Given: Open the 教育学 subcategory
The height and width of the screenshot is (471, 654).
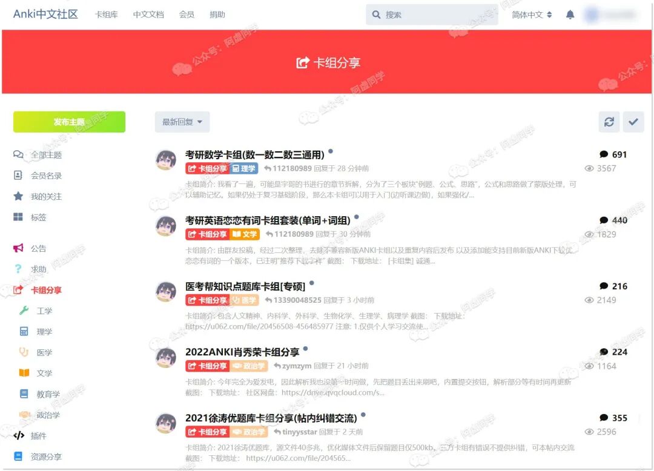Looking at the screenshot, I should coord(48,394).
